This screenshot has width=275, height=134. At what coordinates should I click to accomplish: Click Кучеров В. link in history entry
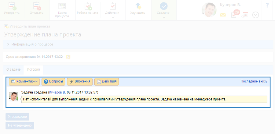[57, 92]
